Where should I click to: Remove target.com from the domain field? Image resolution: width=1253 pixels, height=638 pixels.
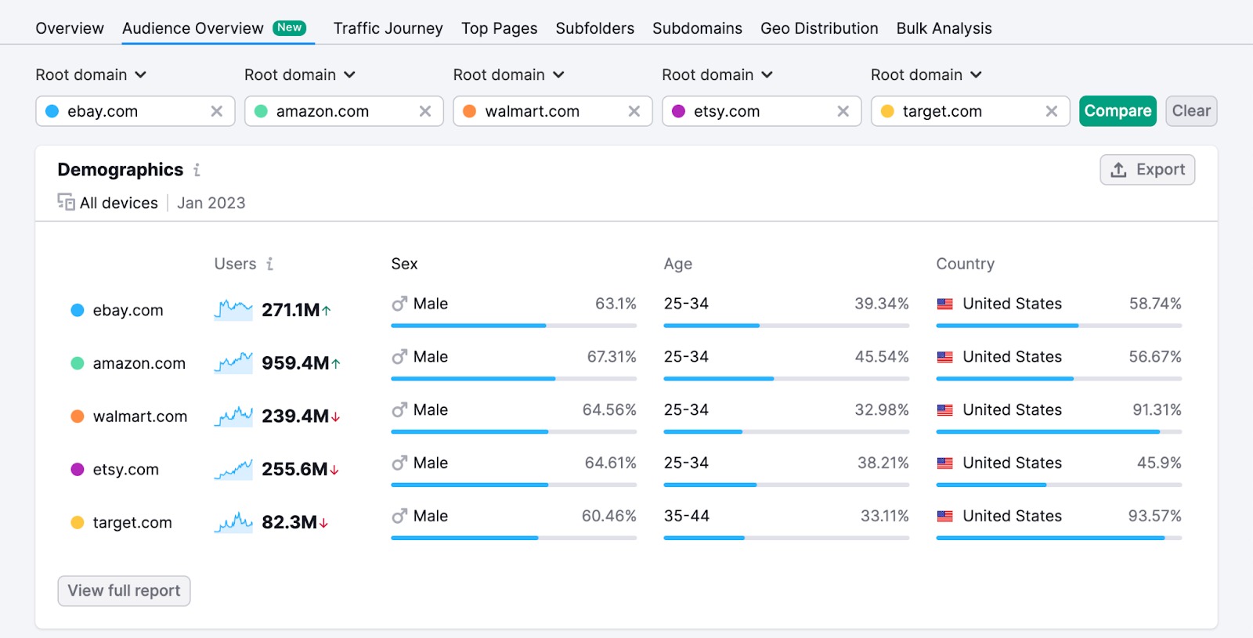pyautogui.click(x=1052, y=111)
